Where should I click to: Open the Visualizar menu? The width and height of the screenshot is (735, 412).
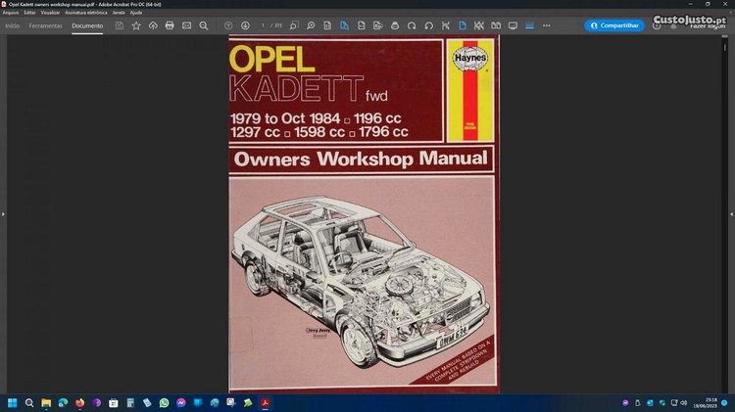pos(50,13)
